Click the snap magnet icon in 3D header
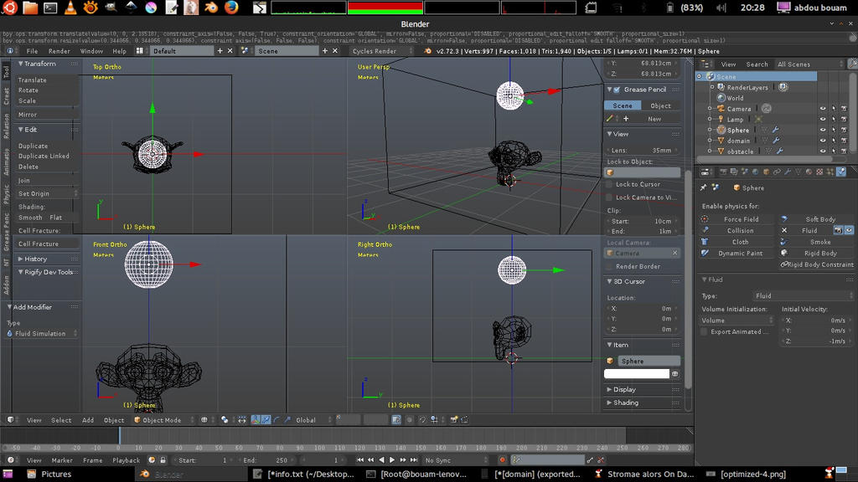The width and height of the screenshot is (858, 482). [x=423, y=420]
